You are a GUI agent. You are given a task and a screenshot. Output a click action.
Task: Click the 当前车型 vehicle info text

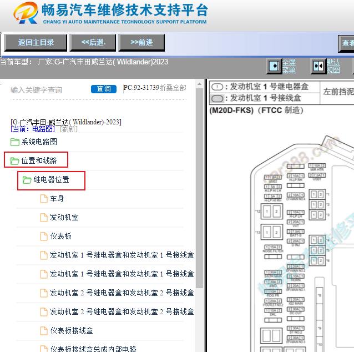[84, 62]
